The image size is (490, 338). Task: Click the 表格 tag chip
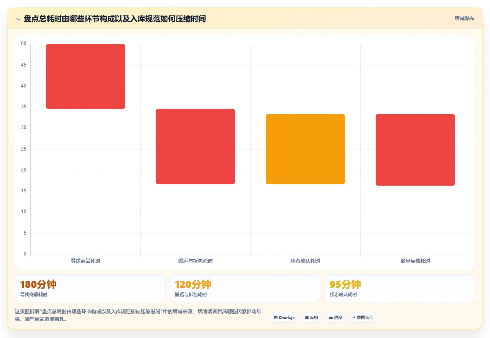click(x=312, y=317)
